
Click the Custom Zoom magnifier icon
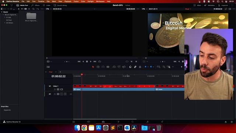pyautogui.click(x=169, y=67)
